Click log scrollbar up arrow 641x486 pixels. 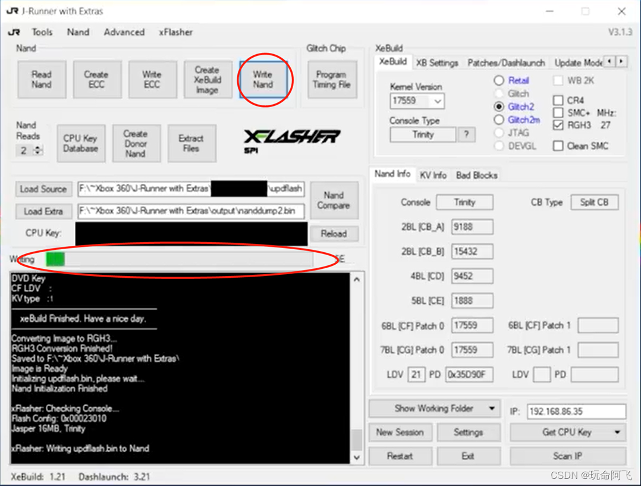[x=357, y=280]
